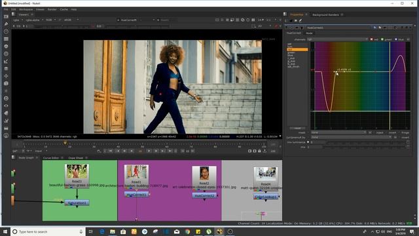Open the Views eye icon in toolbar
The image size is (419, 236).
(x=6, y=106)
